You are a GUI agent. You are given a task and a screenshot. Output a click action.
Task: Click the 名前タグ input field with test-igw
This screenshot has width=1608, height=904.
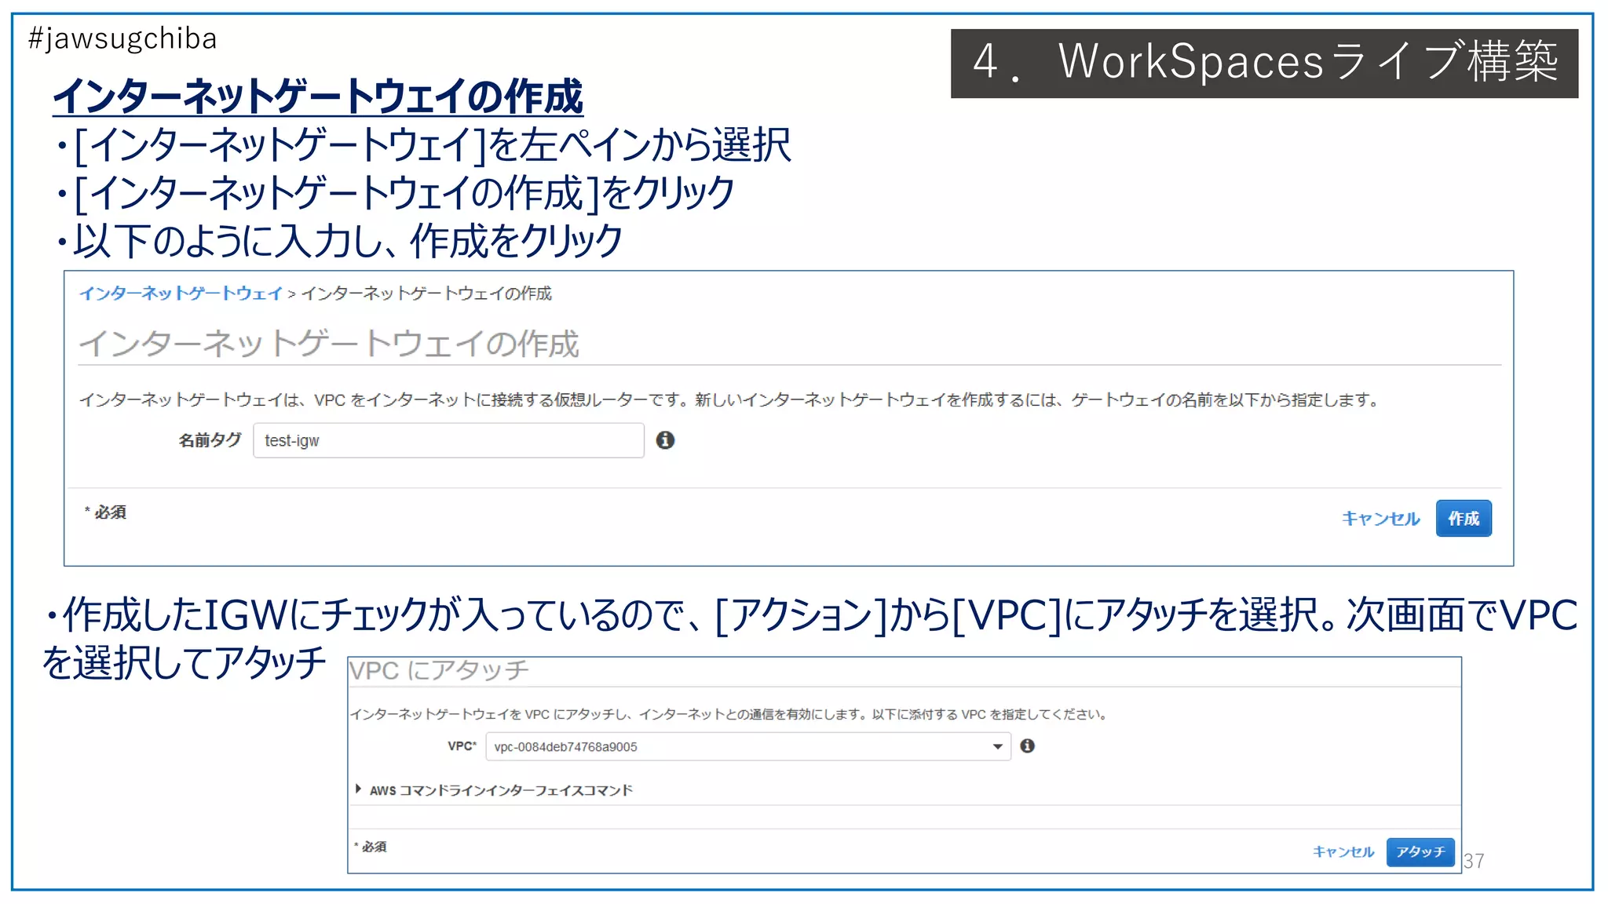point(448,440)
